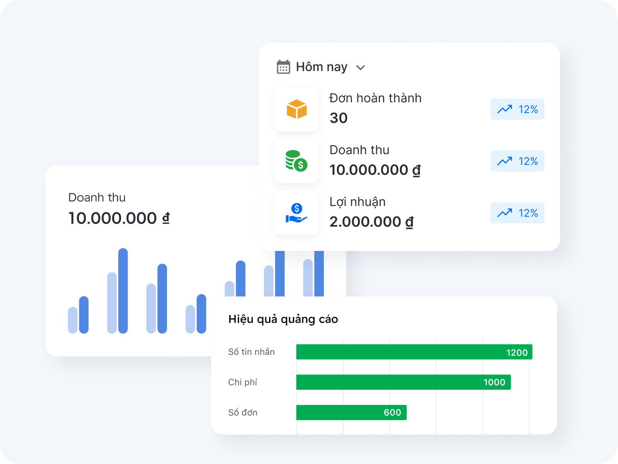Click the Số đơn bar showing 600
Screen dimensions: 618x464
[x=351, y=412]
